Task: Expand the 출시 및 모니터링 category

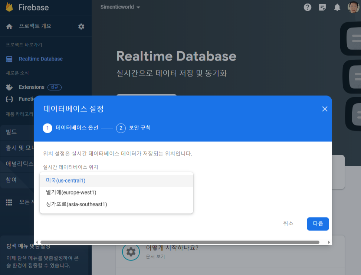Action: tap(17, 148)
